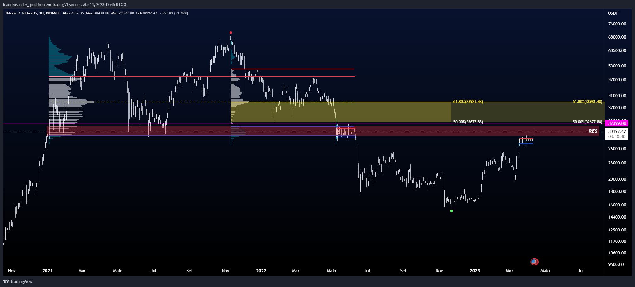Select the green dot marking the price bottom
635x287 pixels.
pos(451,211)
